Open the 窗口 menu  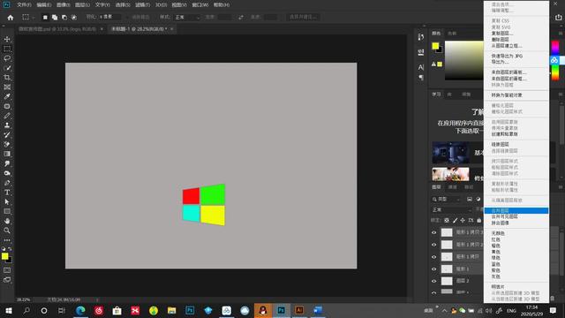[200, 5]
